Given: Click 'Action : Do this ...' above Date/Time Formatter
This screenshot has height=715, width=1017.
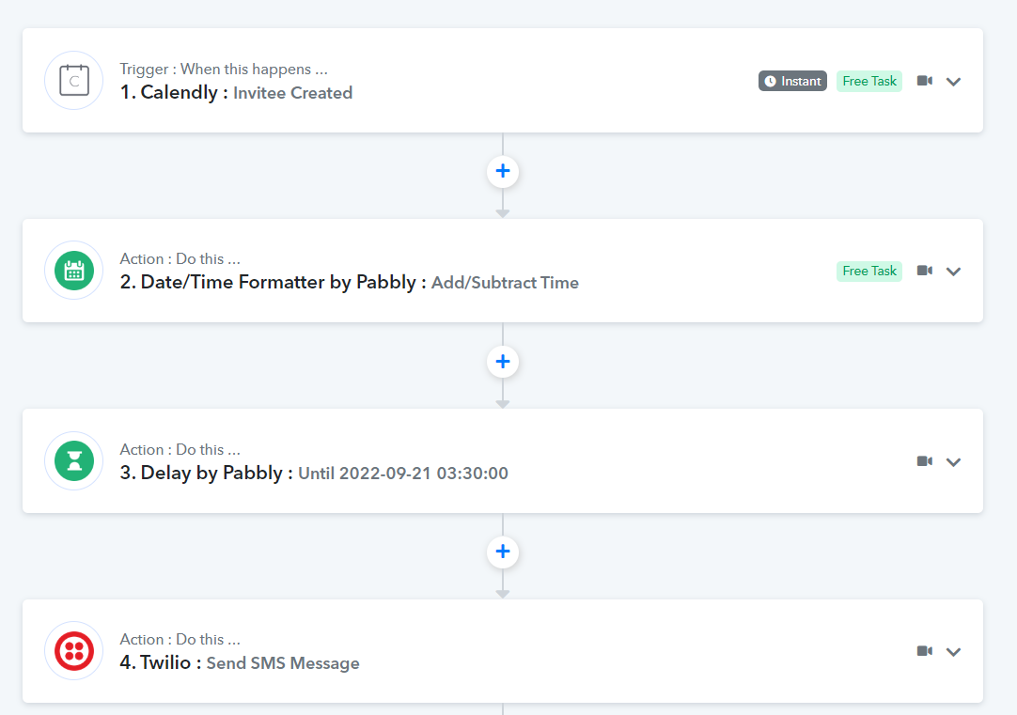Looking at the screenshot, I should (x=180, y=258).
